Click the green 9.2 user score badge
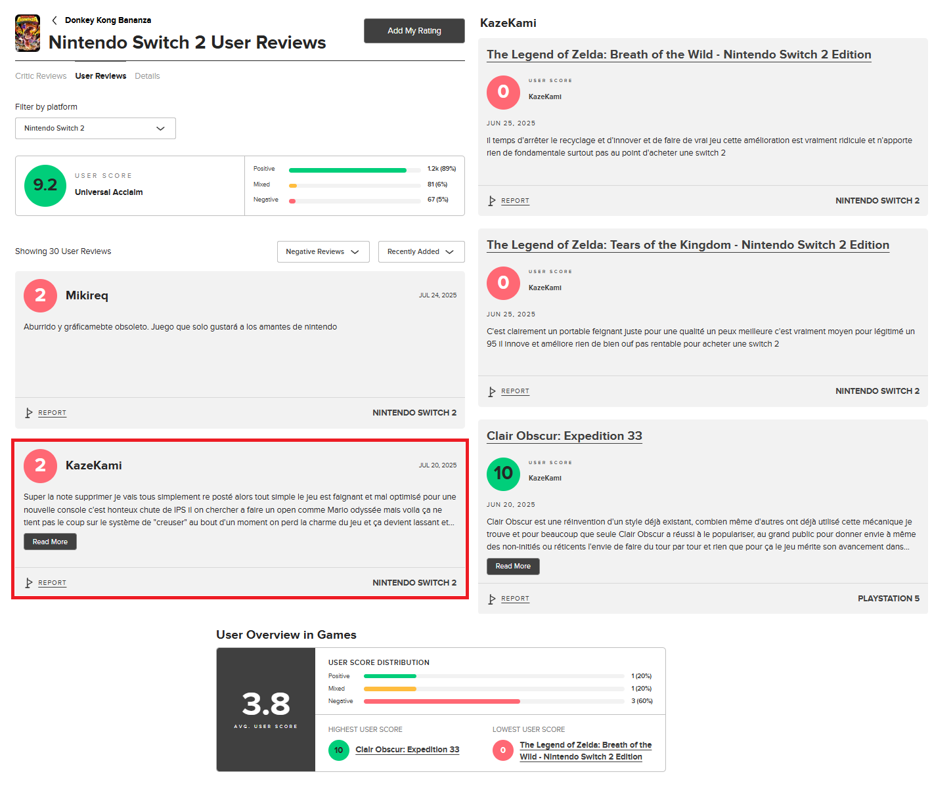The height and width of the screenshot is (793, 930). 45,186
